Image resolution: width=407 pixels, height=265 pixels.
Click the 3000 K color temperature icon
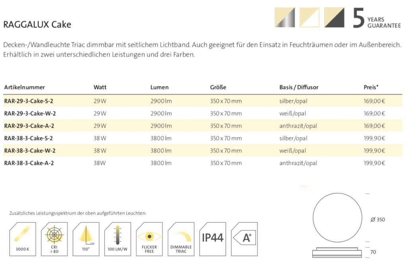[23, 239]
